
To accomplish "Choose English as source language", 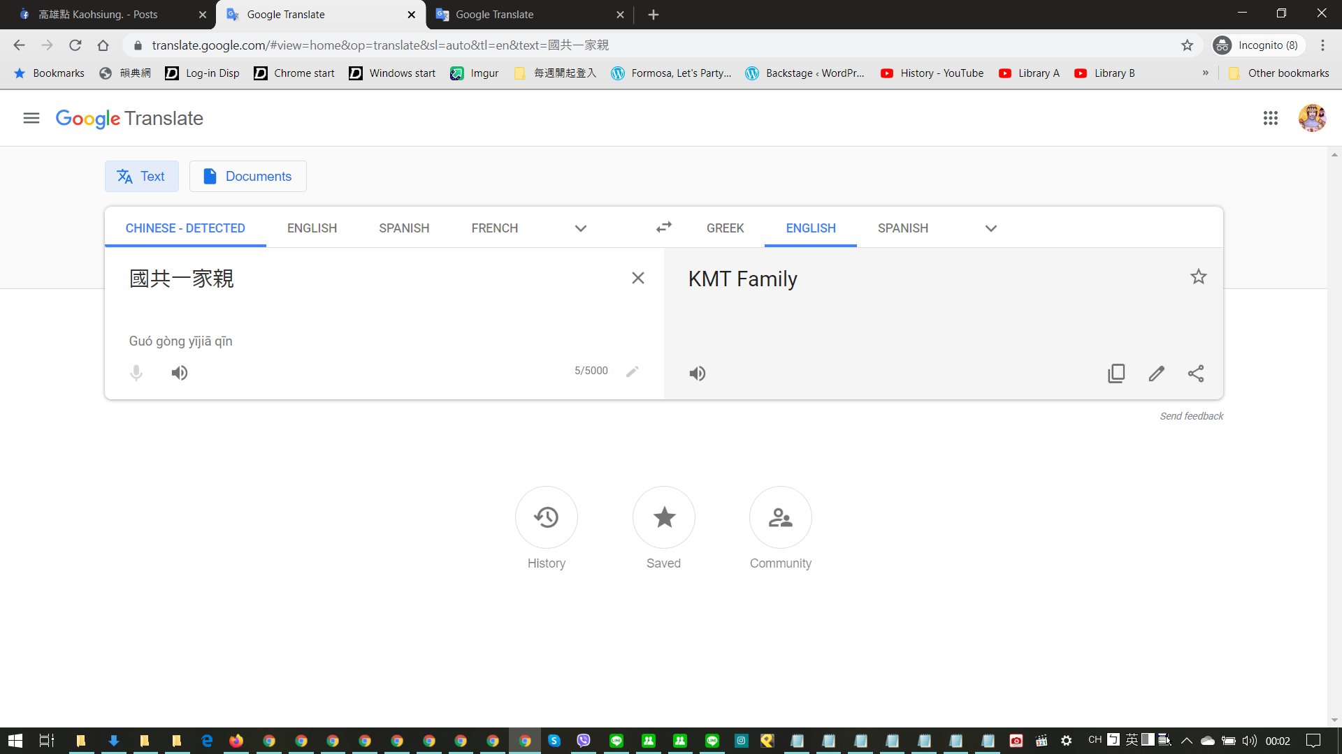I will [x=312, y=228].
